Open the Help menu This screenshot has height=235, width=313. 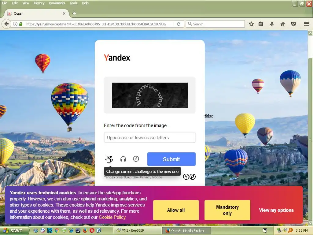(85, 3)
